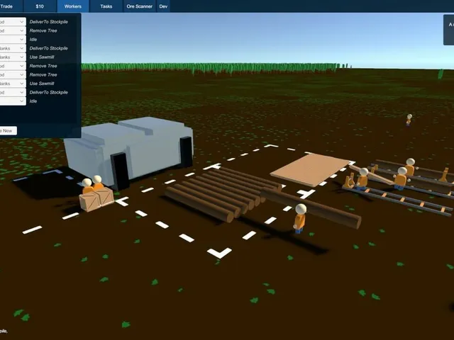The image size is (454, 340).
Task: Click the Now button below worker list
Action: (x=8, y=130)
